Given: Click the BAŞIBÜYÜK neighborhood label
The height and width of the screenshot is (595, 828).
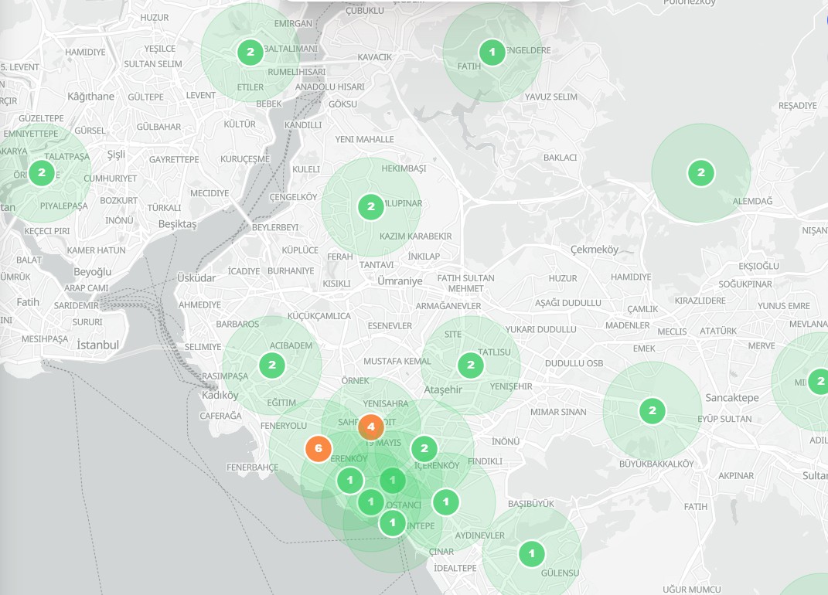Looking at the screenshot, I should coord(530,504).
